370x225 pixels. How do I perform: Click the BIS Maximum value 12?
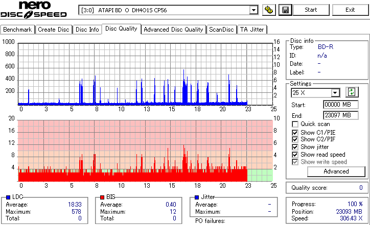tap(173, 212)
